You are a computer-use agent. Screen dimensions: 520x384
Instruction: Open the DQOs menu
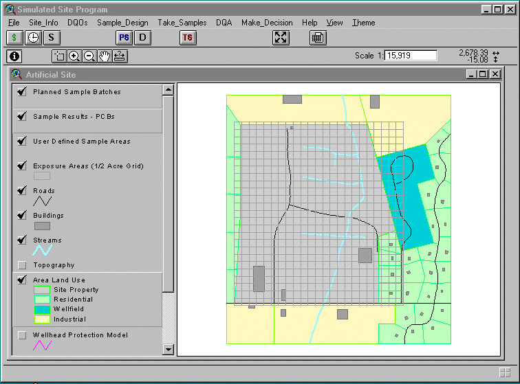coord(78,23)
